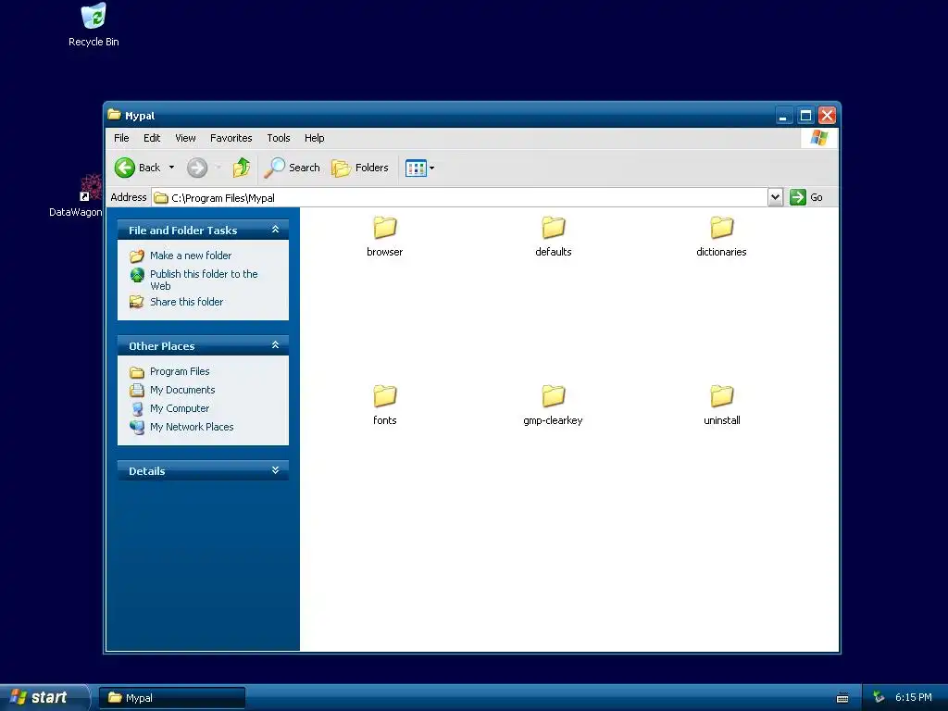Select the uninstall folder icon

[x=721, y=396]
